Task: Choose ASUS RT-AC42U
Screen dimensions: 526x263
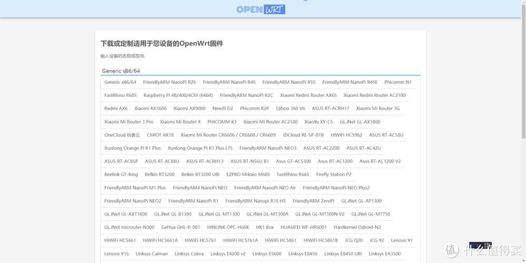Action: (363, 148)
